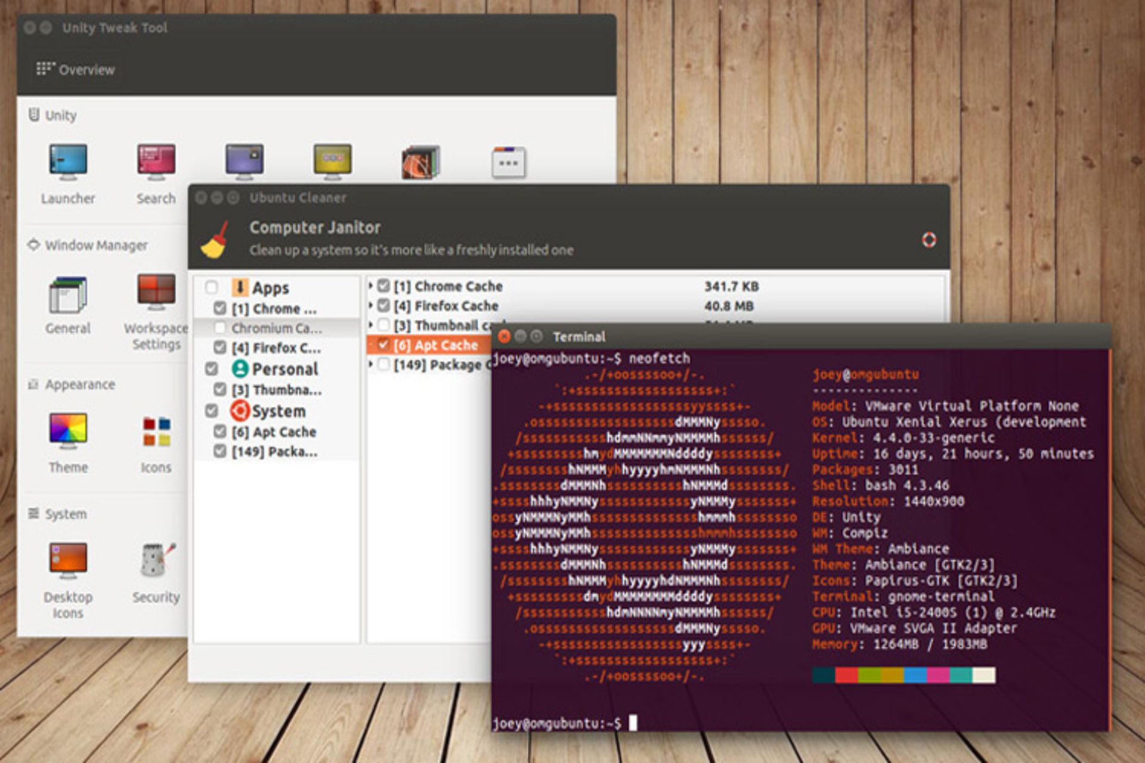Toggle the Apps category checkbox
Image resolution: width=1145 pixels, height=763 pixels.
coord(212,287)
